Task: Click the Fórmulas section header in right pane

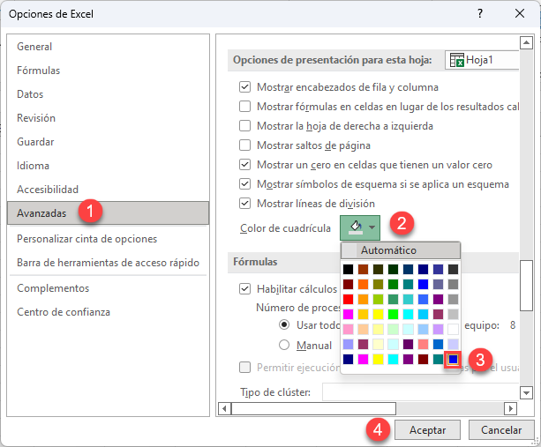Action: (255, 262)
